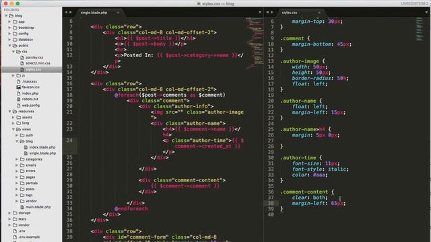Screen dimensions: 431x242
Task: Click the single.blade.php file icon in sidebar
Action: [x=26, y=153]
